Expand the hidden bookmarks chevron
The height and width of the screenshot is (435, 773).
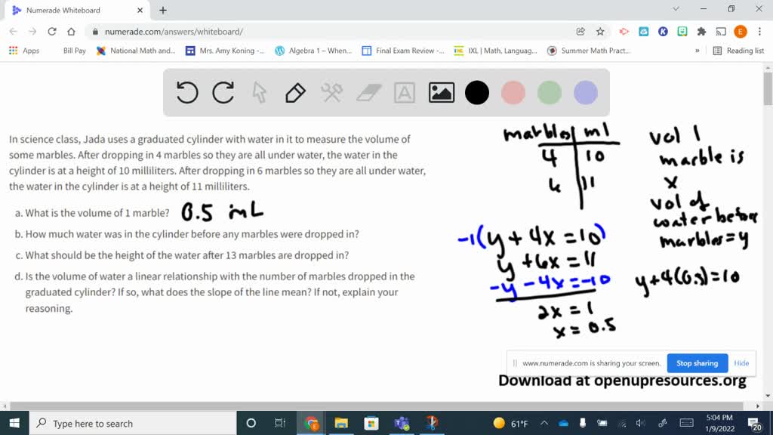point(697,51)
